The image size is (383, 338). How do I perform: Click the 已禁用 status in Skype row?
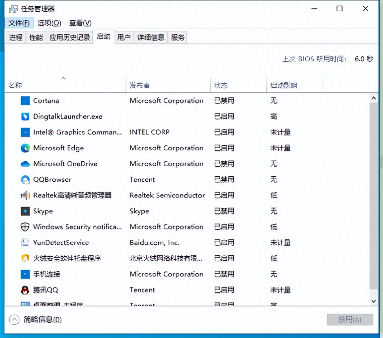point(224,211)
